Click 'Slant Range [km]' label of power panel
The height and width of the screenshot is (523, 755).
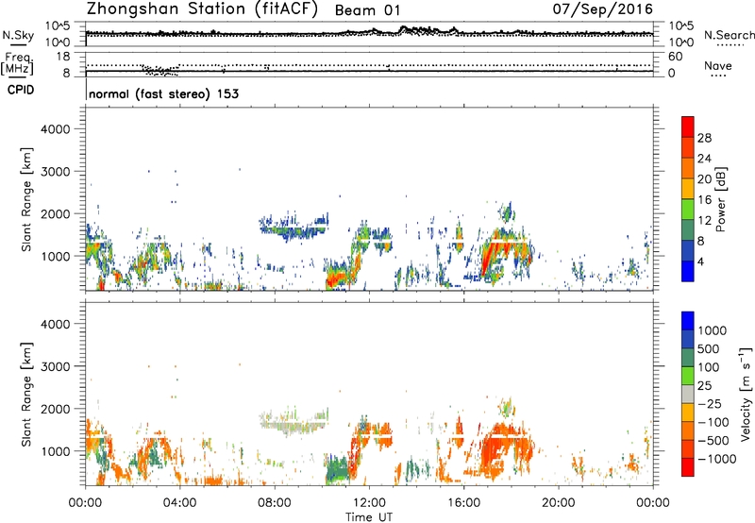(26, 199)
